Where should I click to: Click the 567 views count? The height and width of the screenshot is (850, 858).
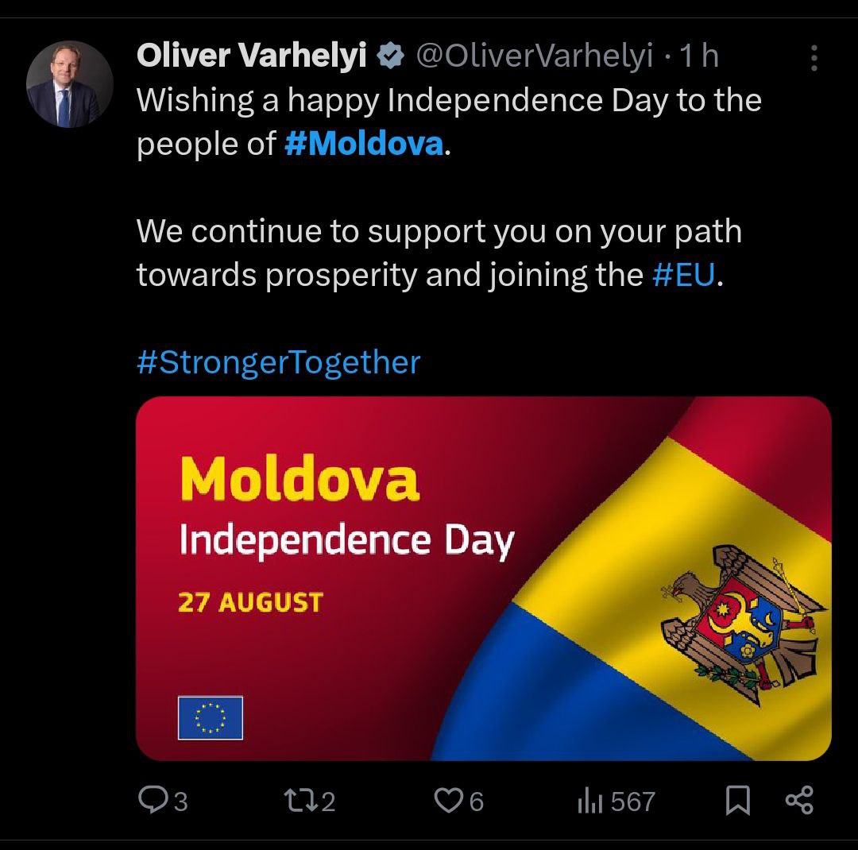(633, 801)
